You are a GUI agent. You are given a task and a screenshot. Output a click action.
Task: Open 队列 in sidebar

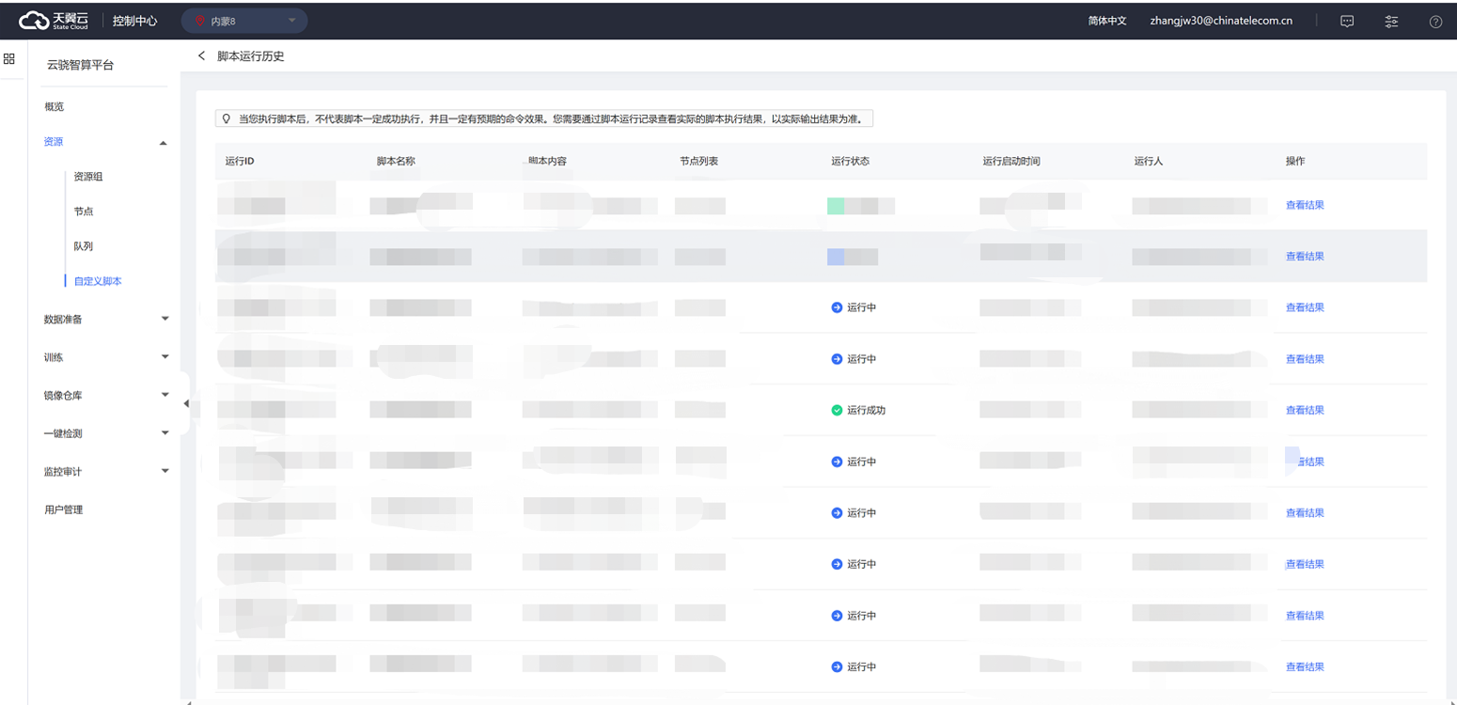(x=84, y=246)
